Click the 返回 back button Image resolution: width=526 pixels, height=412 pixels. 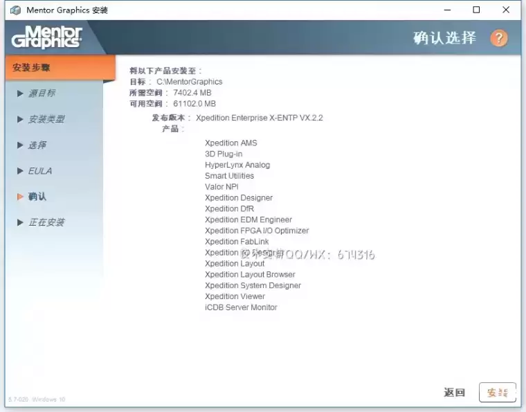[454, 392]
